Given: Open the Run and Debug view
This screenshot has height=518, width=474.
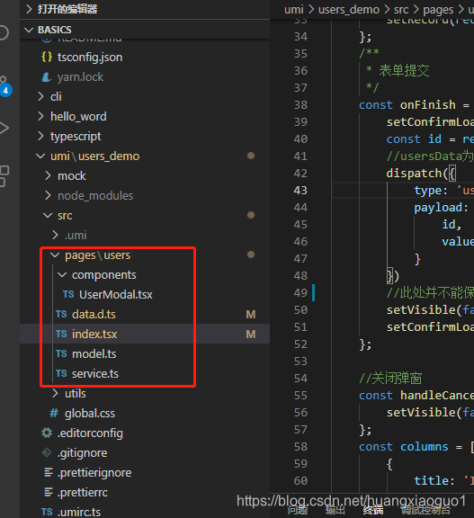Looking at the screenshot, I should pyautogui.click(x=4, y=128).
